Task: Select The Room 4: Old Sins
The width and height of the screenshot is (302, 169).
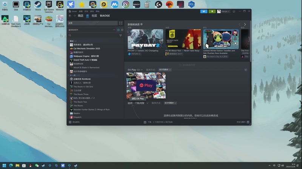Action: click(x=83, y=87)
